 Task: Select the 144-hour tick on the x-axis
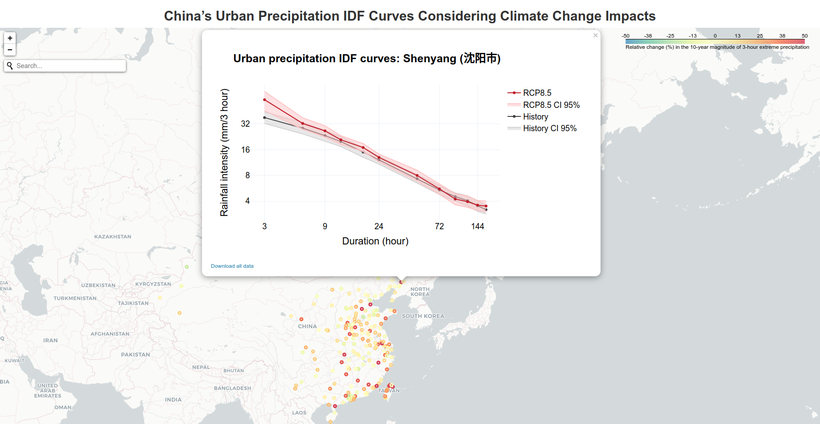point(478,226)
